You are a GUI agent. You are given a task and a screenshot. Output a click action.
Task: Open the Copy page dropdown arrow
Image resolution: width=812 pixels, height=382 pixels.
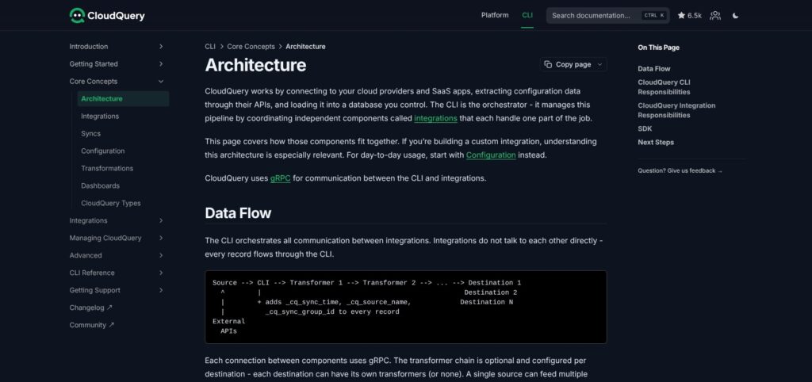point(599,65)
